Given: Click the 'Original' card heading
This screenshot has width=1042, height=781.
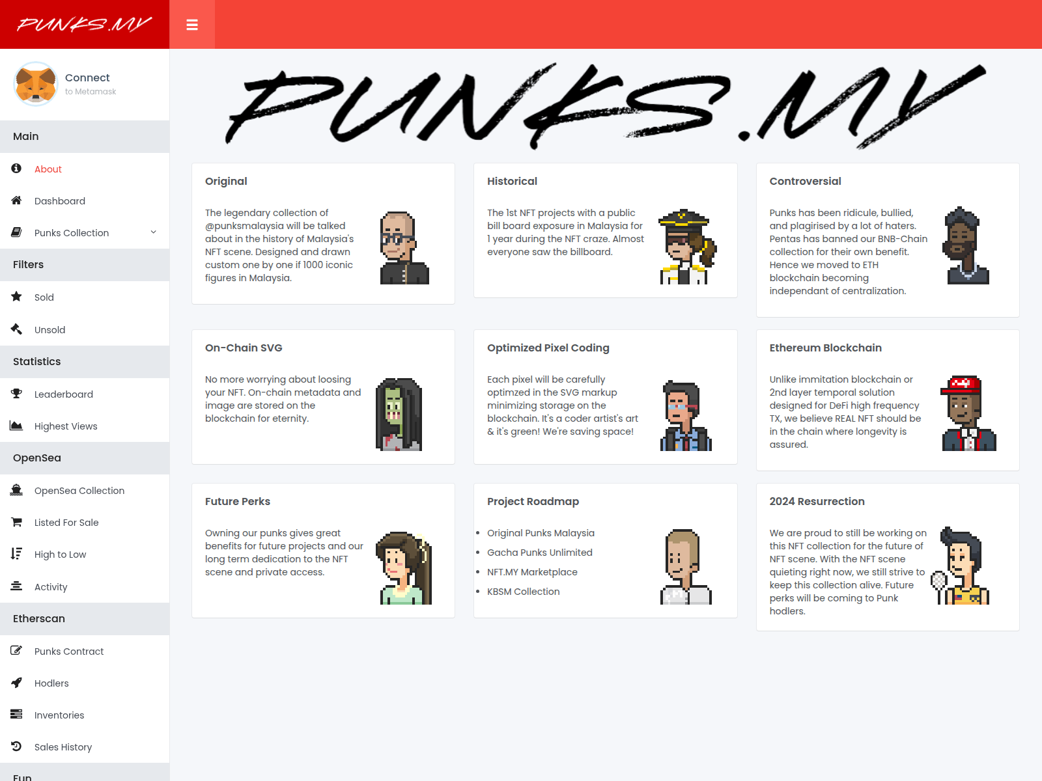Looking at the screenshot, I should click(x=226, y=181).
